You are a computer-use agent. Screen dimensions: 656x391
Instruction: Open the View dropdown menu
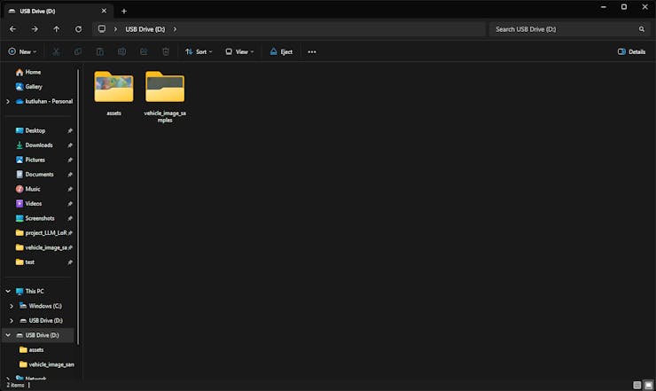pyautogui.click(x=239, y=52)
